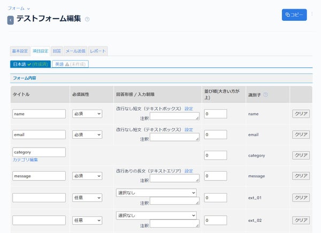Click the 注釈 textarea in the message row
Viewport: 321px width, 233px height.
pyautogui.click(x=174, y=178)
